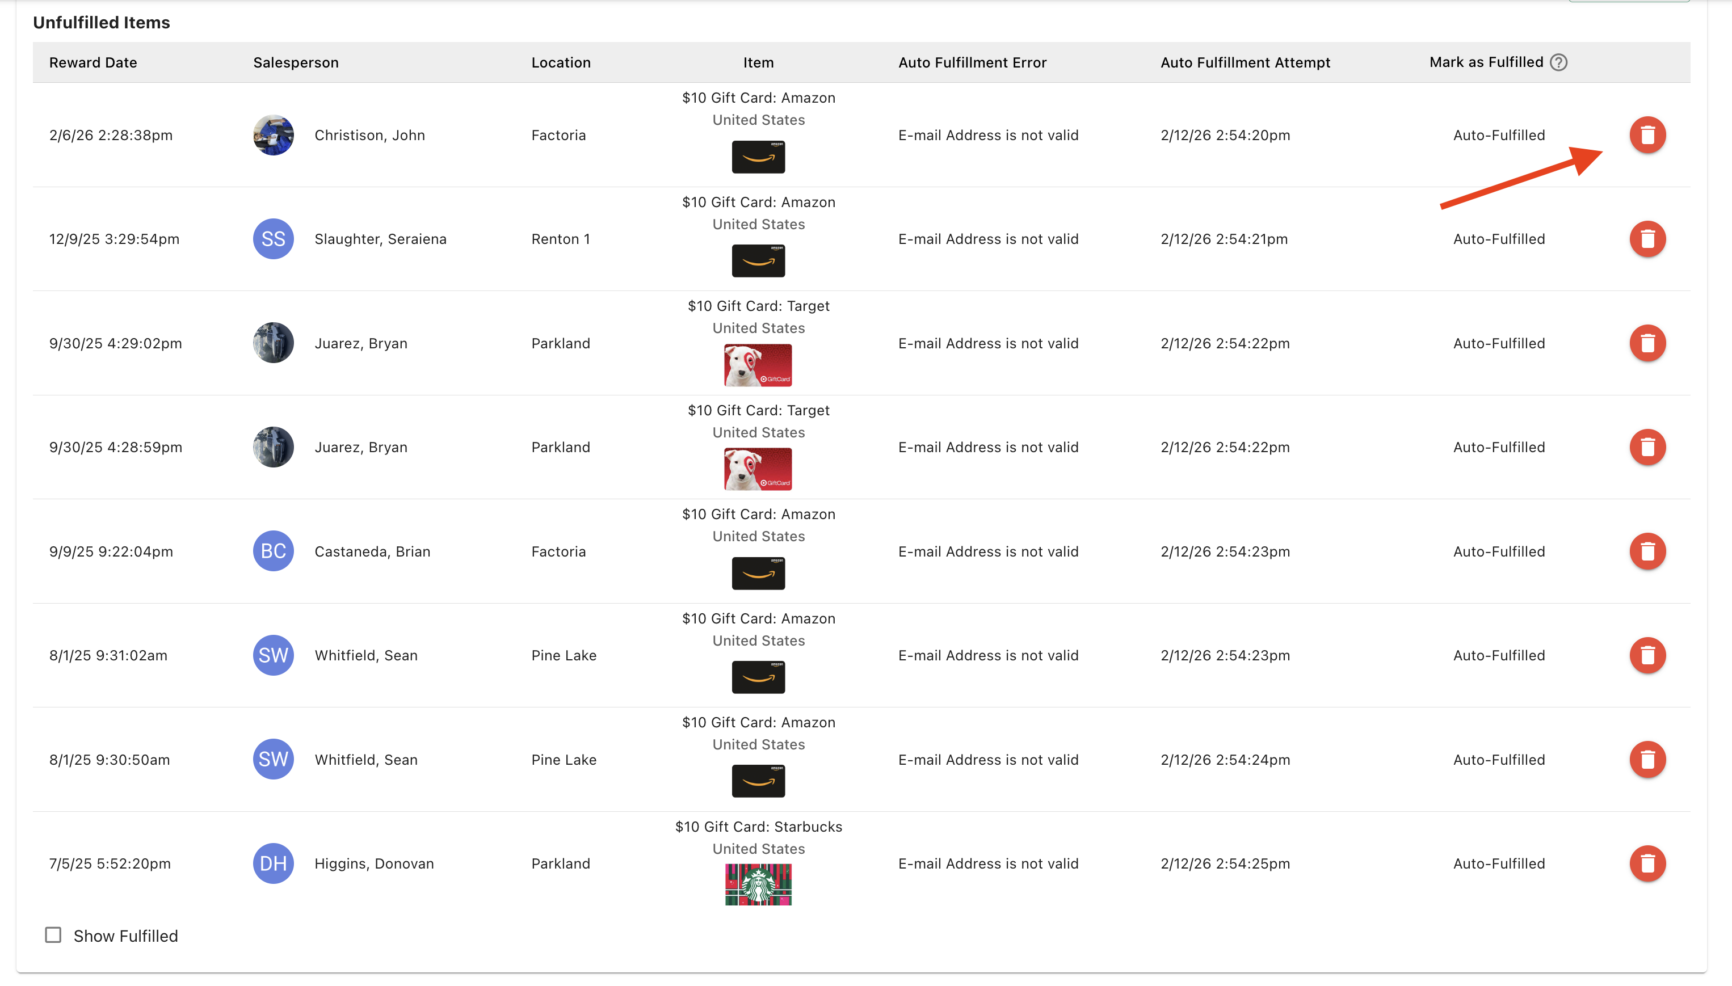Click the SW avatar in 9:30:50am row
The image size is (1732, 986).
point(273,759)
